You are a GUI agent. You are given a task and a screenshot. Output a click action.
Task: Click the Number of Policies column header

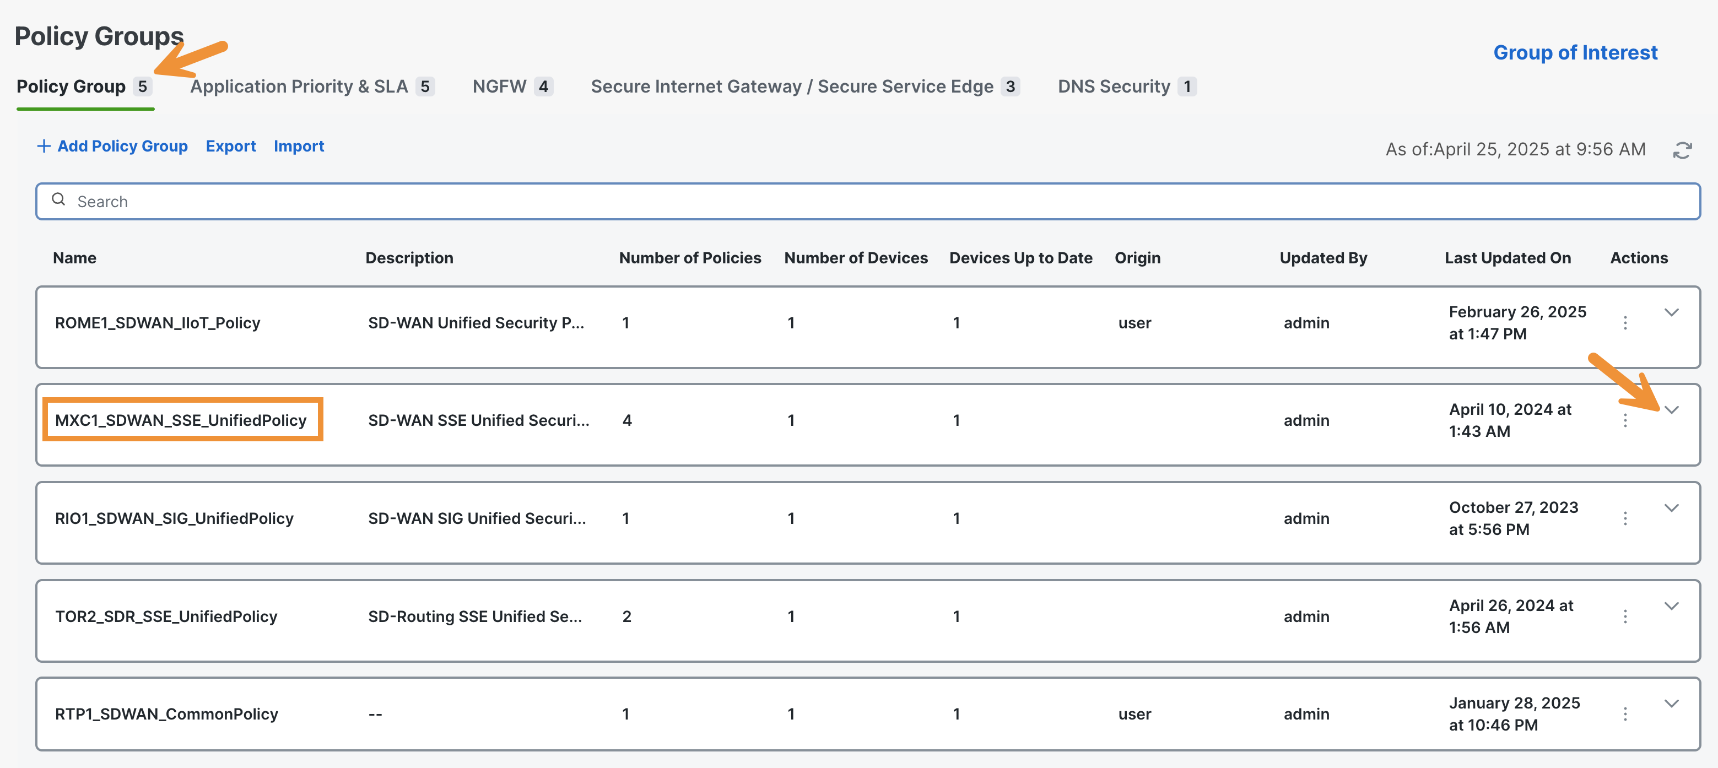[x=690, y=258]
